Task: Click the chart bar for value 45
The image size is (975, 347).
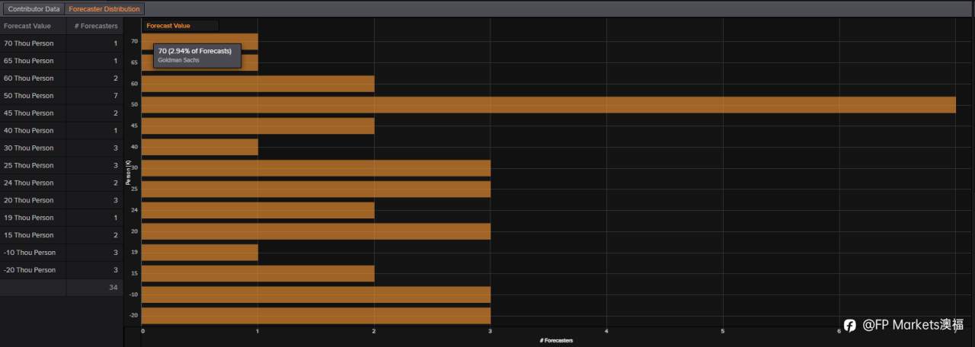Action: tap(258, 126)
